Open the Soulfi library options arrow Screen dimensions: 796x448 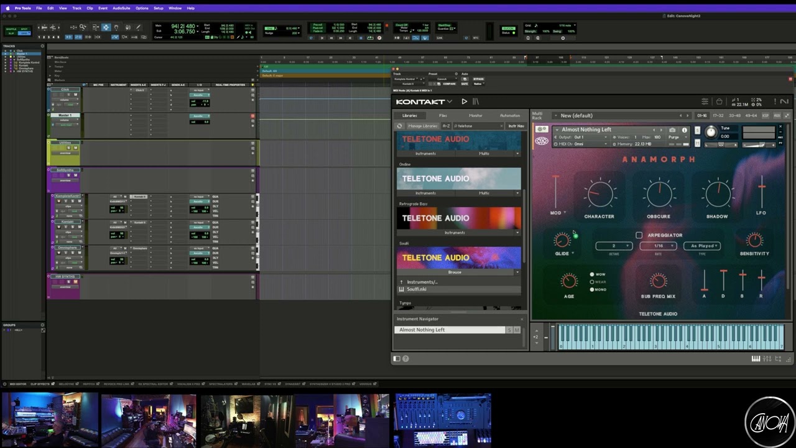(x=517, y=272)
